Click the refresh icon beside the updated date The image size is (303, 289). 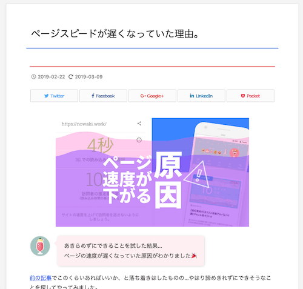pyautogui.click(x=70, y=77)
